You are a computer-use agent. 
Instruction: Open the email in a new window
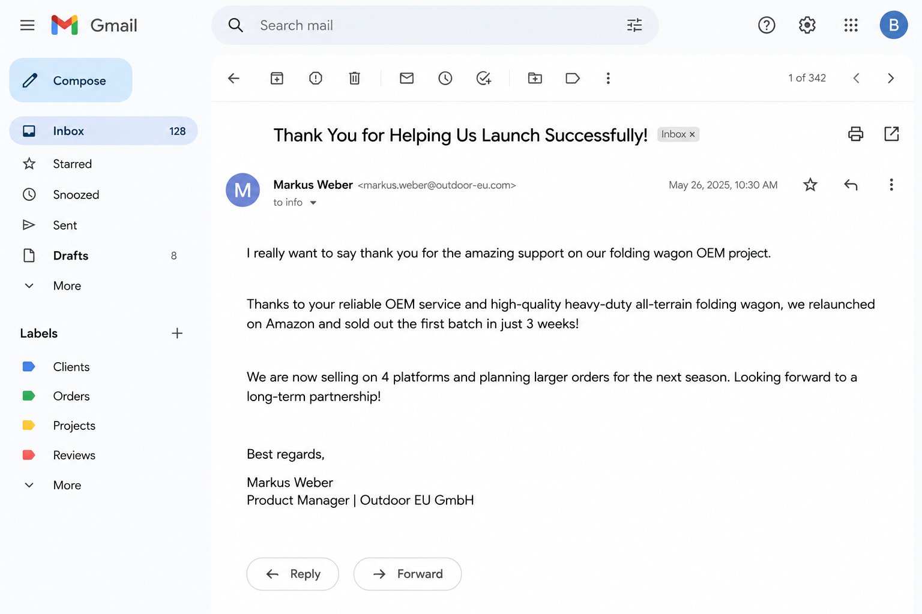pos(892,134)
